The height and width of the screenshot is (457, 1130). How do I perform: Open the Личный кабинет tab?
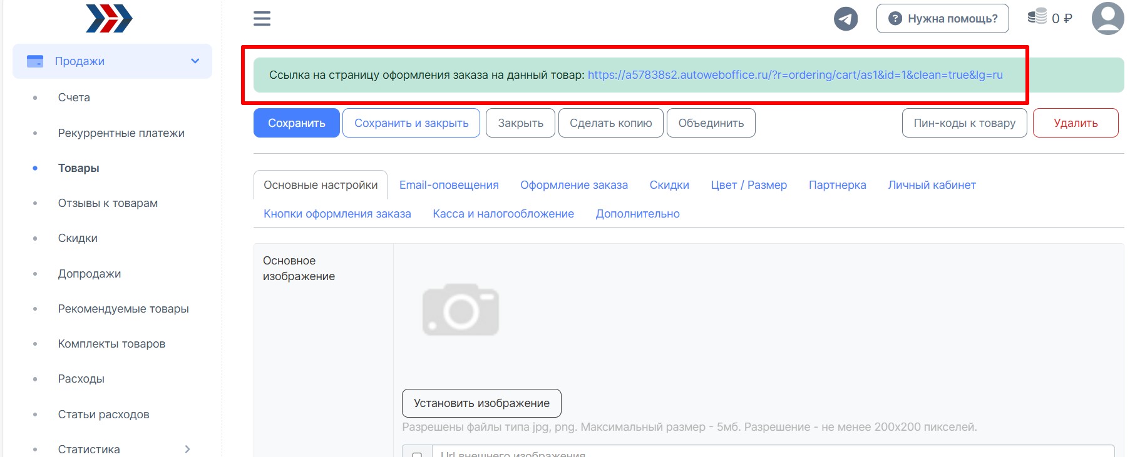(932, 185)
